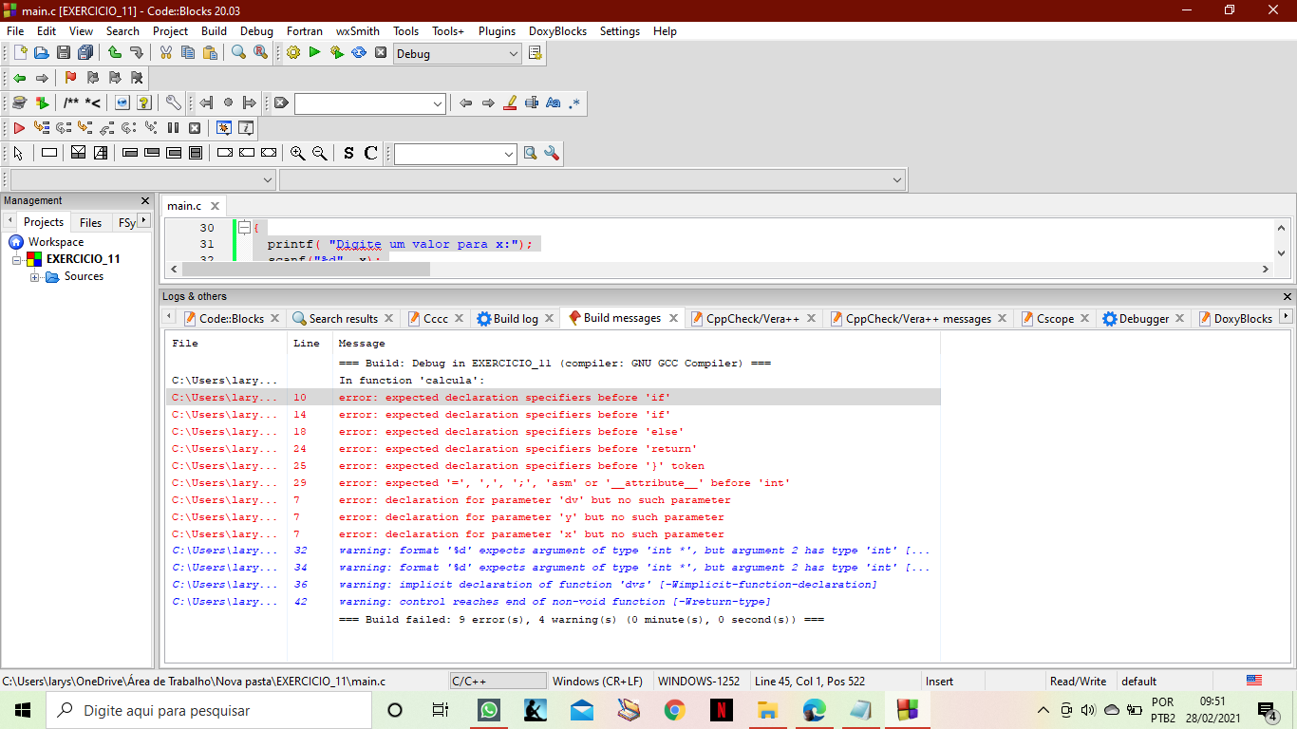Switch to the Files tab in Management
The image size is (1297, 729).
tap(91, 223)
